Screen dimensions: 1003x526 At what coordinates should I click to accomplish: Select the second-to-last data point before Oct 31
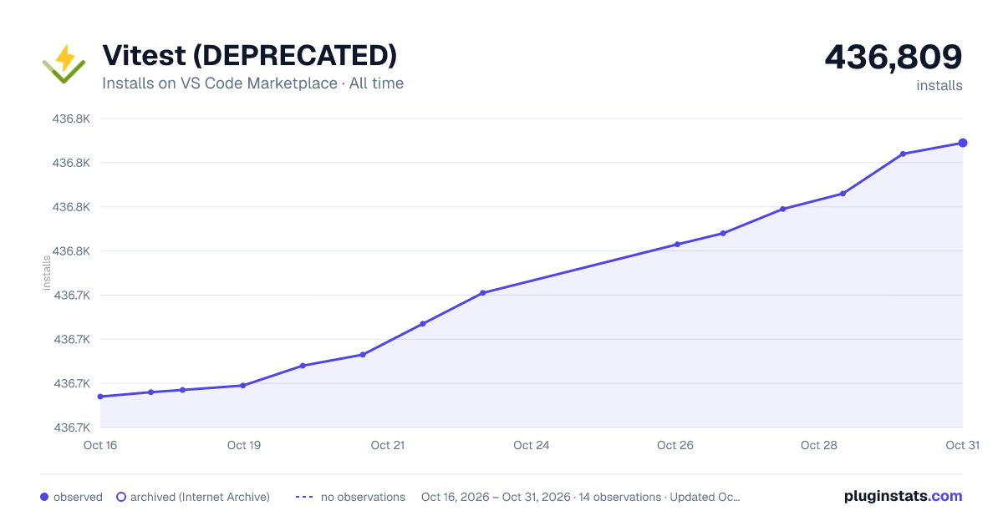coord(904,154)
